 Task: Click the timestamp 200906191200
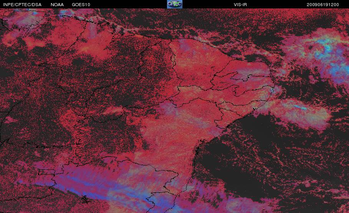point(323,5)
